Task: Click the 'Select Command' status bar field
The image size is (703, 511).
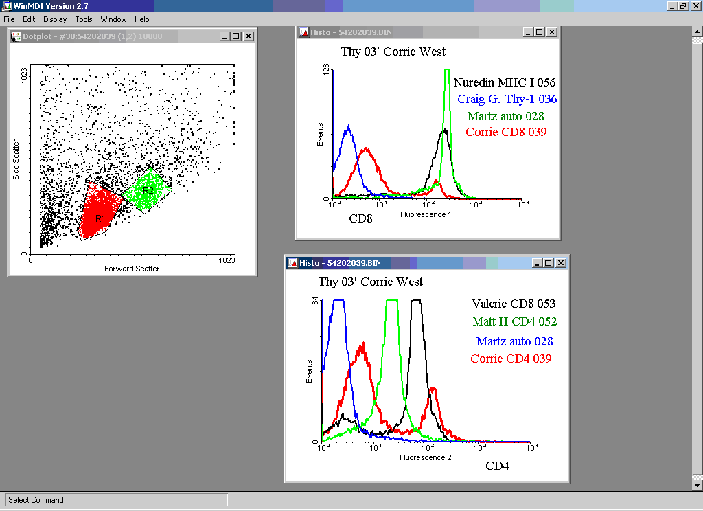Action: point(116,500)
